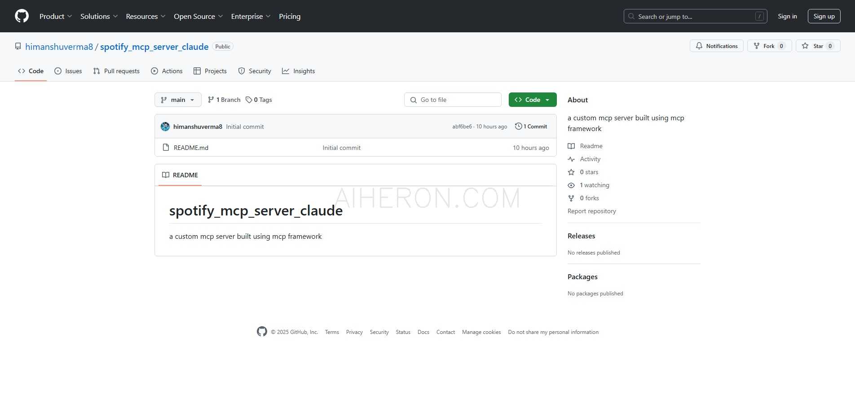Viewport: 855px width, 395px height.
Task: Open the Packages heading link
Action: 582,277
